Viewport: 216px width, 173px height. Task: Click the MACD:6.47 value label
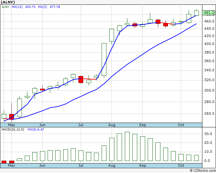pyautogui.click(x=35, y=129)
